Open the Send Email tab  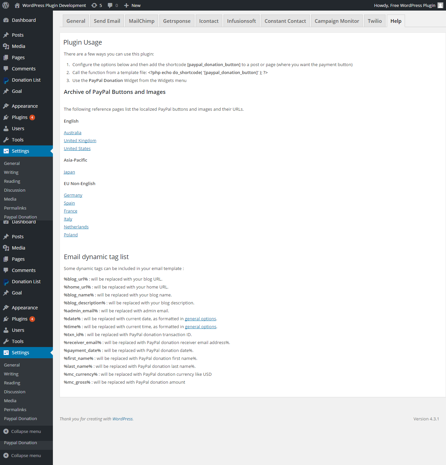click(x=107, y=21)
